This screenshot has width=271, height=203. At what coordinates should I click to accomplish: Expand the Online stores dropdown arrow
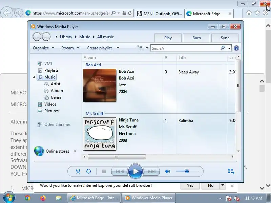click(75, 151)
